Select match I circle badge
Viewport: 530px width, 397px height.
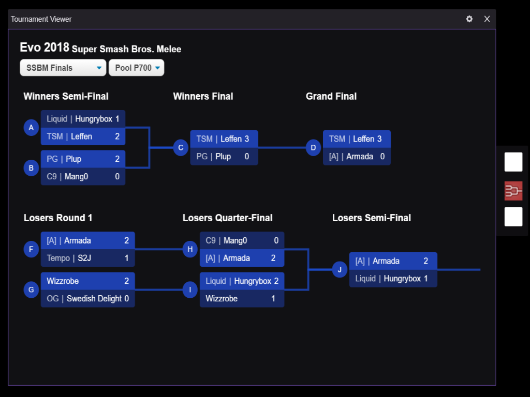190,289
